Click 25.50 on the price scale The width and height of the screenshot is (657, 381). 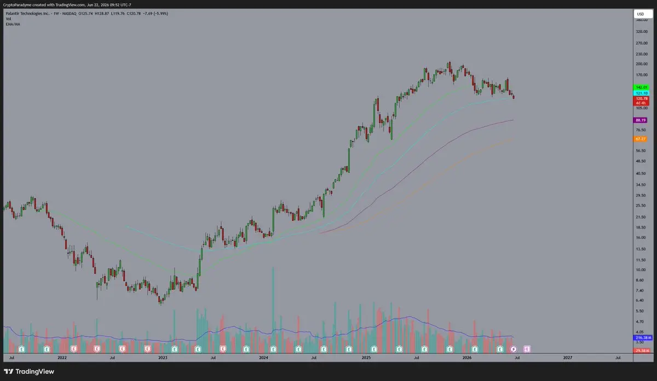tap(641, 206)
